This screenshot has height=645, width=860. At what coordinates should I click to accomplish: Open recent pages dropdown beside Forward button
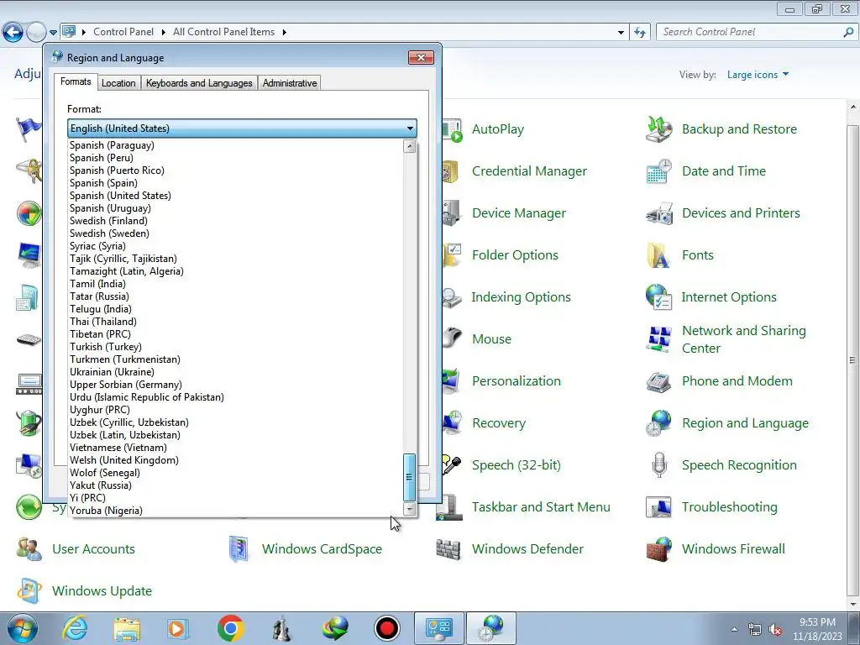coord(53,33)
